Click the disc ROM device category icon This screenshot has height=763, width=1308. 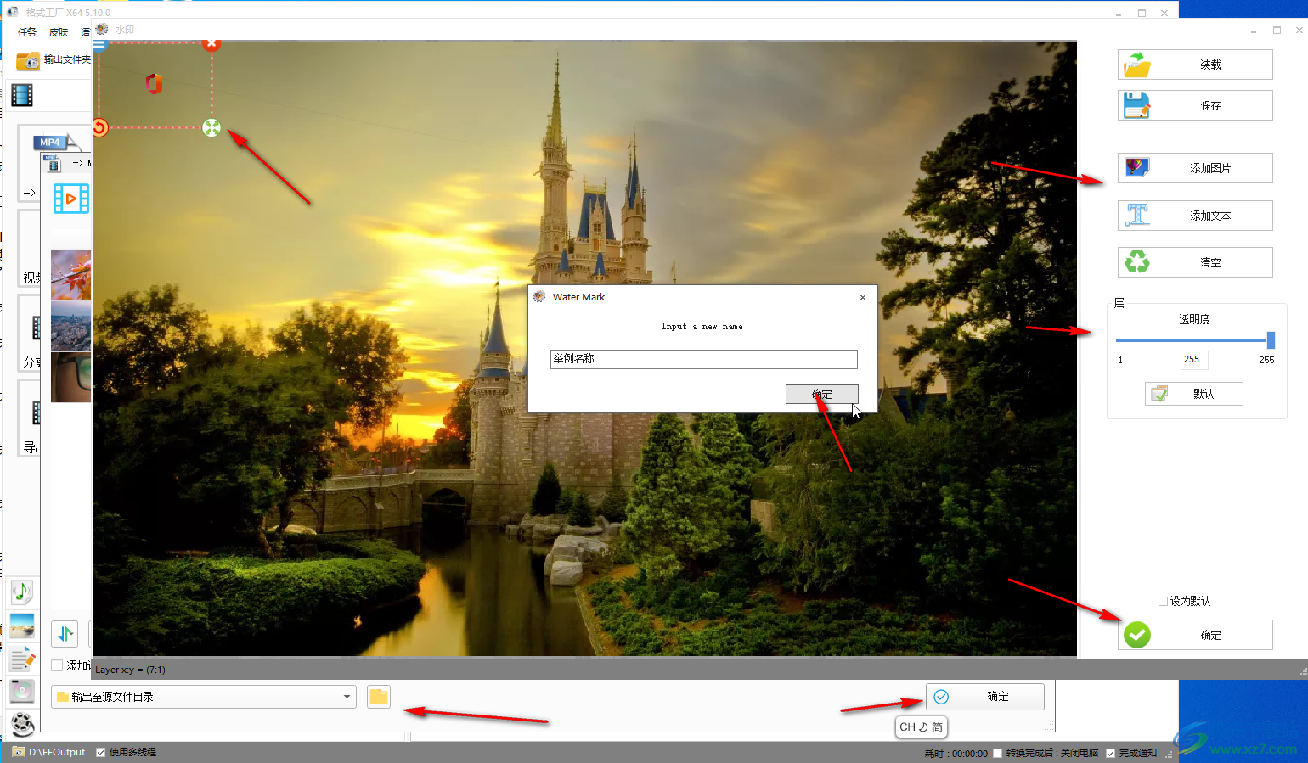tap(22, 691)
